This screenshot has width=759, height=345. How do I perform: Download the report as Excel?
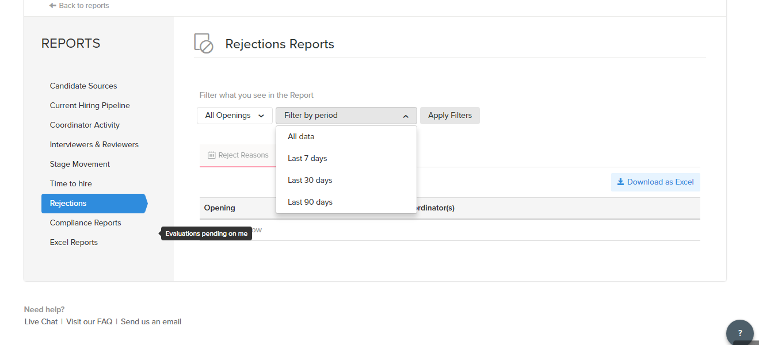click(656, 182)
